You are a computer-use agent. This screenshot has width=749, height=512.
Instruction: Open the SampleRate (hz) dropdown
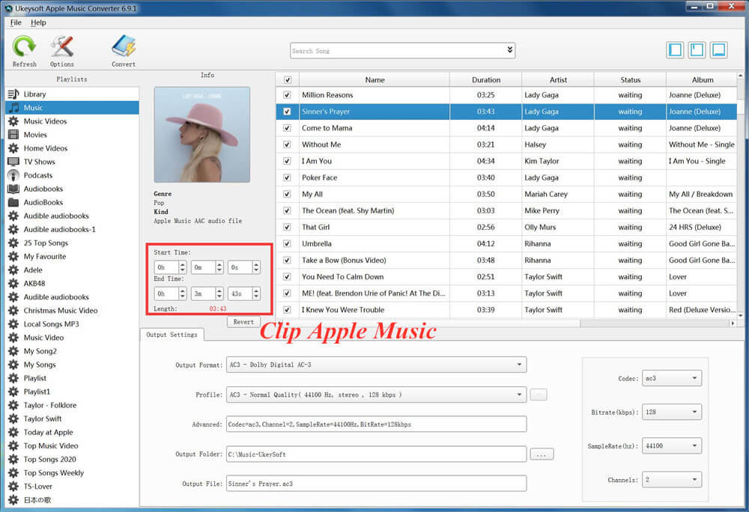coord(672,445)
